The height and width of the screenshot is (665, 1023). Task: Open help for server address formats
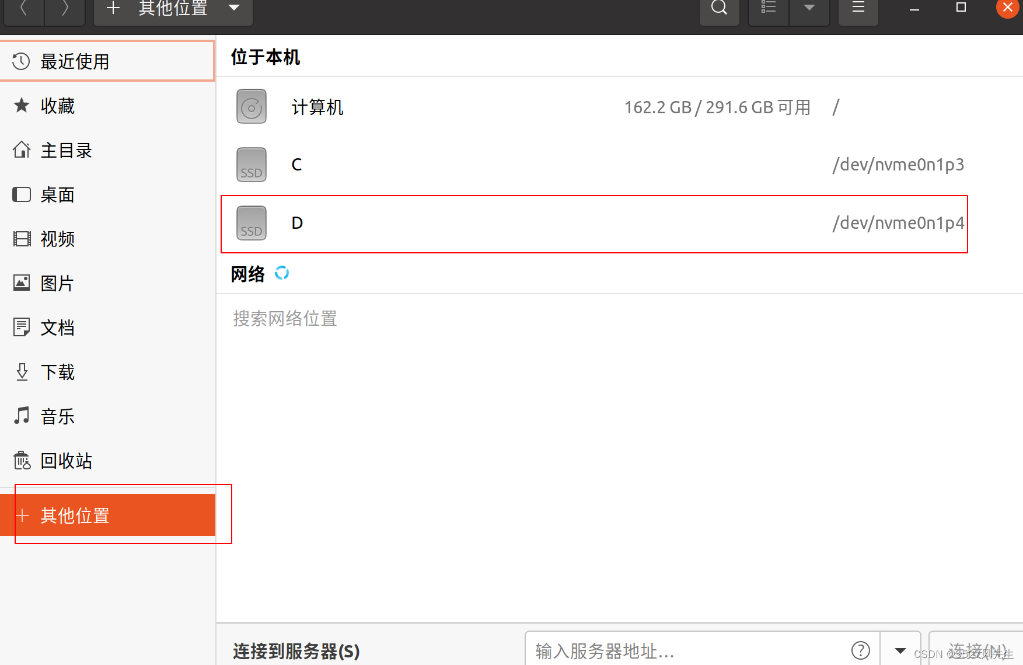861,650
